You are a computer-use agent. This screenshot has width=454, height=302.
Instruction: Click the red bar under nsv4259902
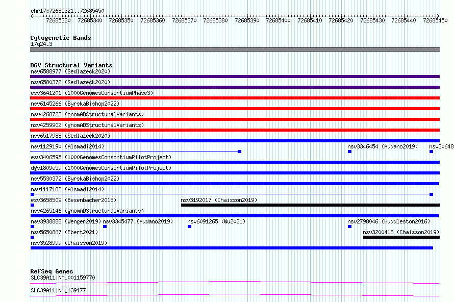(x=235, y=130)
